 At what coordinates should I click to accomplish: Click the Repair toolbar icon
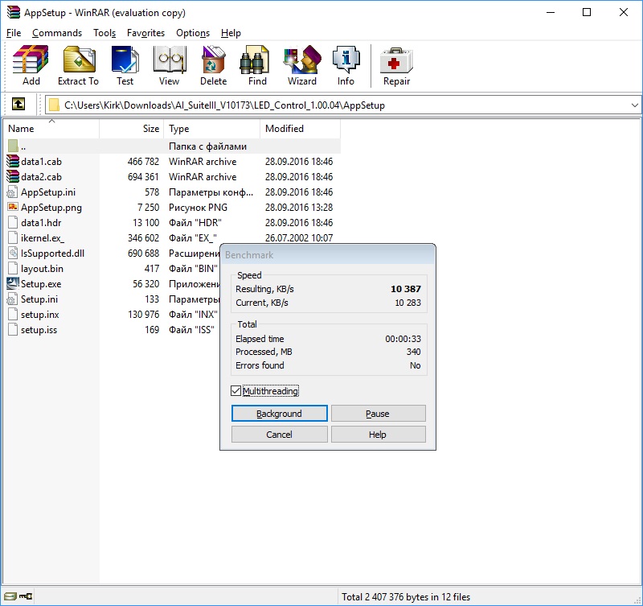[396, 60]
